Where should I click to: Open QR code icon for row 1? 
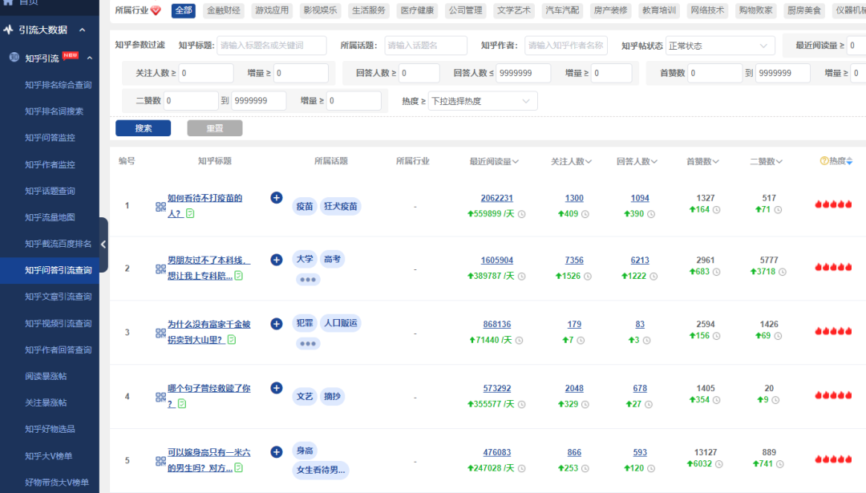click(x=160, y=207)
